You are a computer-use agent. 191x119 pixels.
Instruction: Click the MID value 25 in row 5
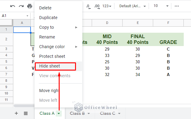coord(107,62)
